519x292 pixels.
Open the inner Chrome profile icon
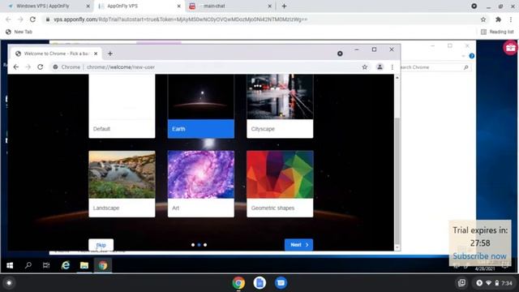point(380,67)
